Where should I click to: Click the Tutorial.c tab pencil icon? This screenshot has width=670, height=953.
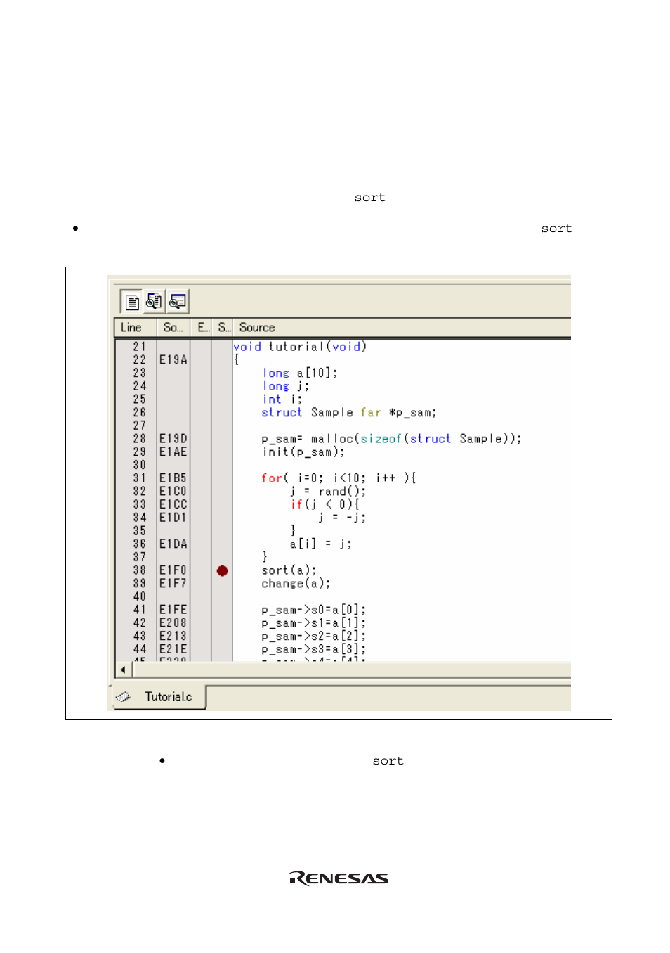tap(124, 697)
